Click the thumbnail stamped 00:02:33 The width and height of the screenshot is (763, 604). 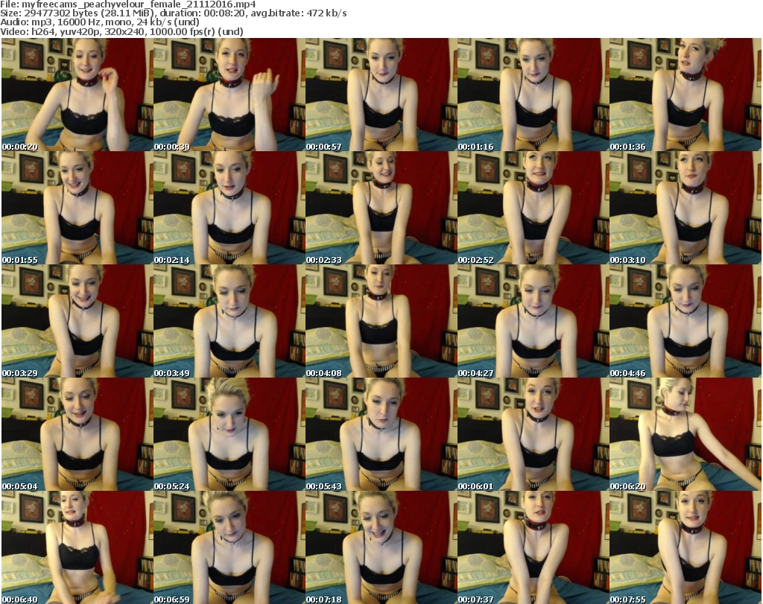[x=381, y=208]
